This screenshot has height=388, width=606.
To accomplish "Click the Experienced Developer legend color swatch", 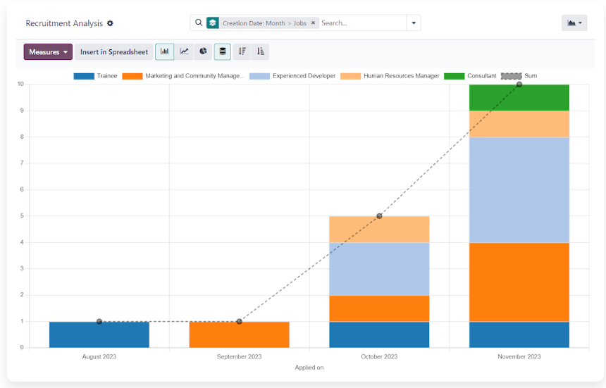I will tap(259, 75).
